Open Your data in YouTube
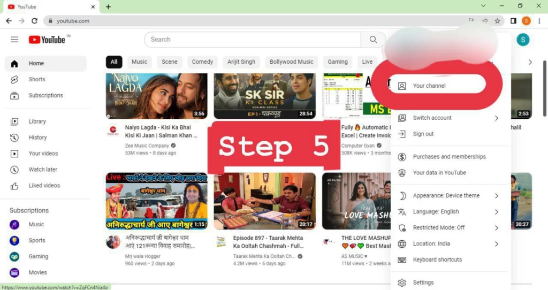 [450, 173]
